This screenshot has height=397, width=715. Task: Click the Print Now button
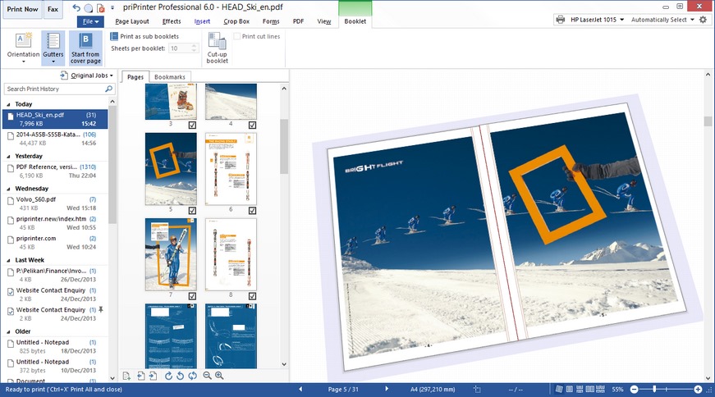click(x=21, y=9)
